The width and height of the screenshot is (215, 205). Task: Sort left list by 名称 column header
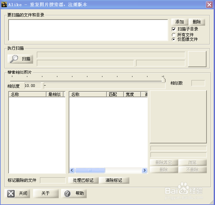tap(28, 94)
